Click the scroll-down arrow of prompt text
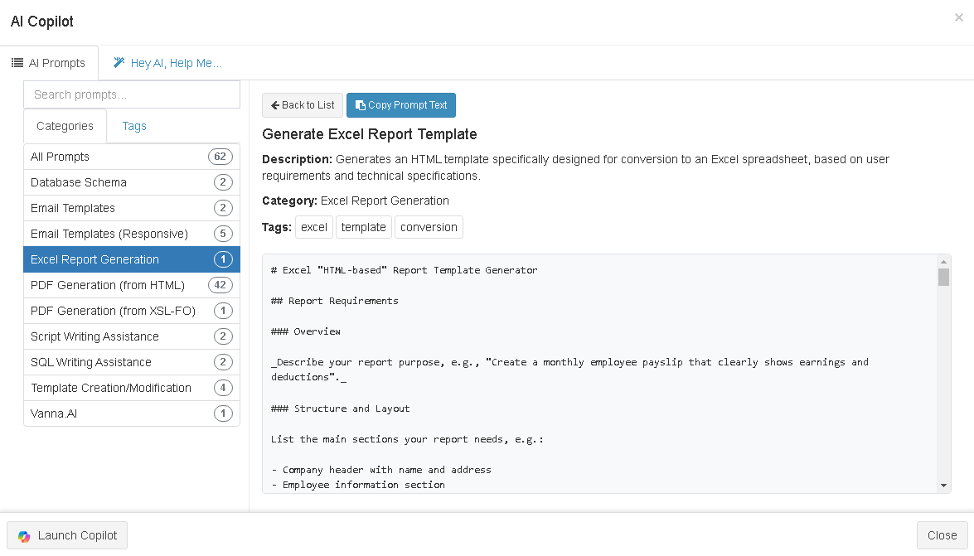This screenshot has height=556, width=974. tap(943, 486)
